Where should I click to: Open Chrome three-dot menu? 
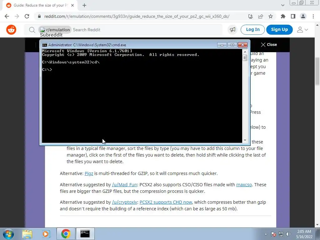tap(313, 16)
